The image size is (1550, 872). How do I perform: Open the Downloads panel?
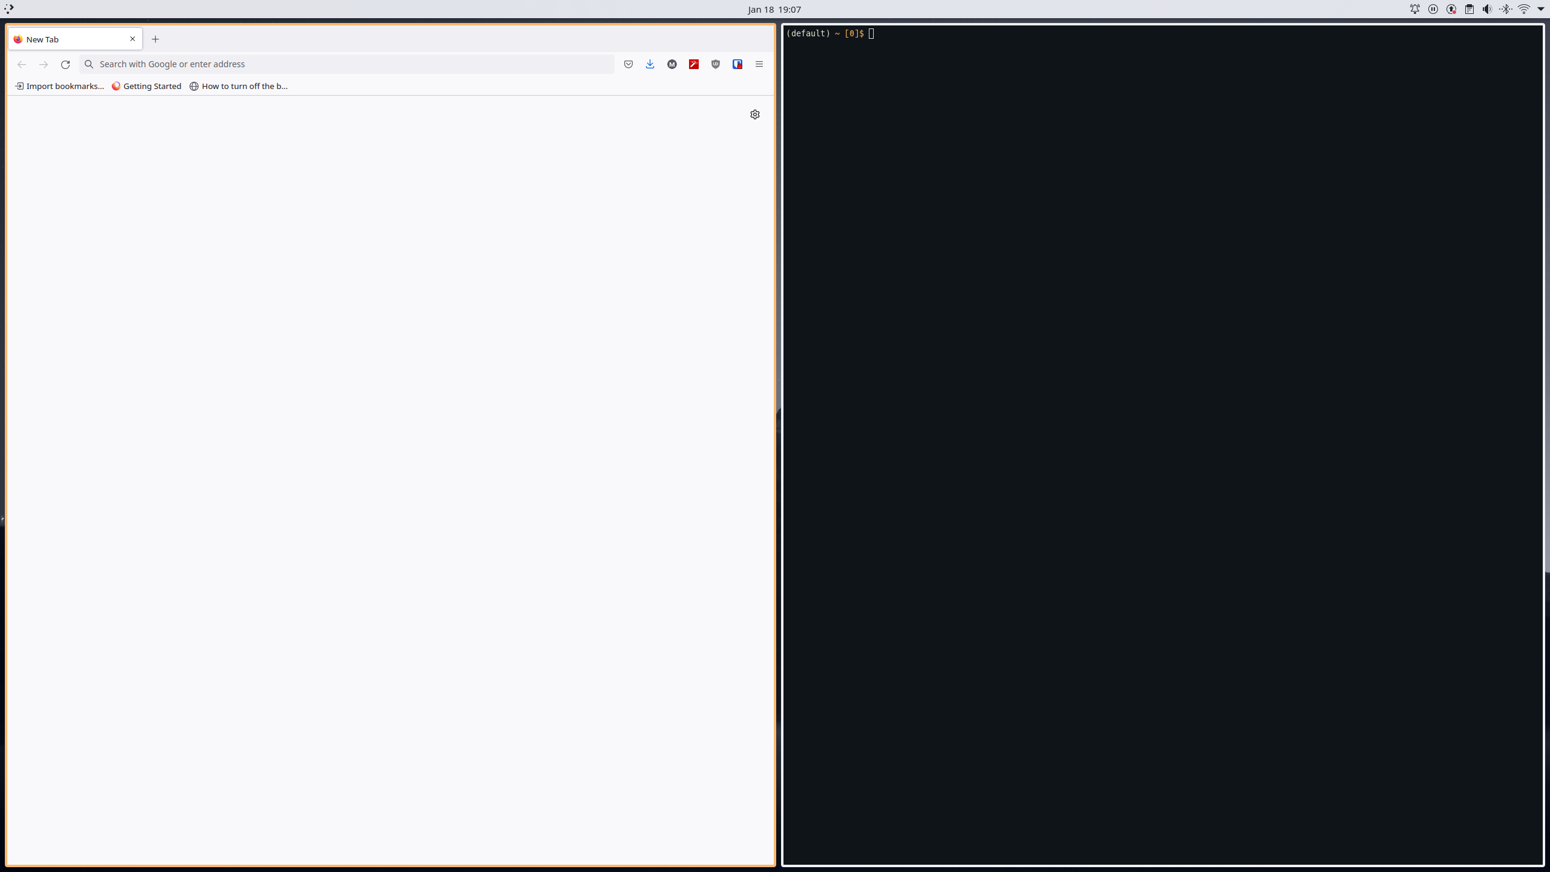point(650,64)
